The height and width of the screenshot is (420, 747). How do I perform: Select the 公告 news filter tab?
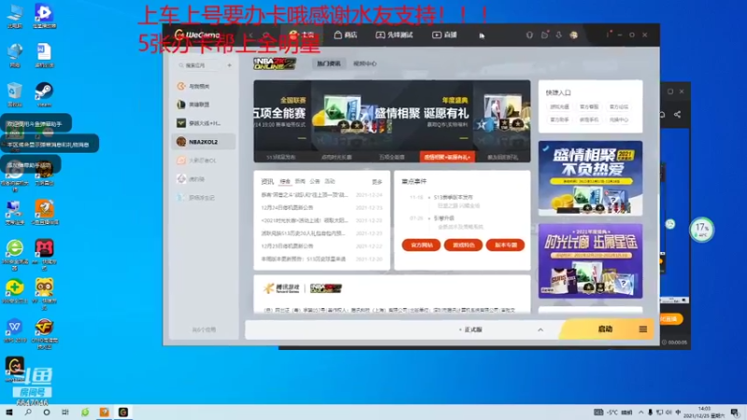pyautogui.click(x=315, y=181)
